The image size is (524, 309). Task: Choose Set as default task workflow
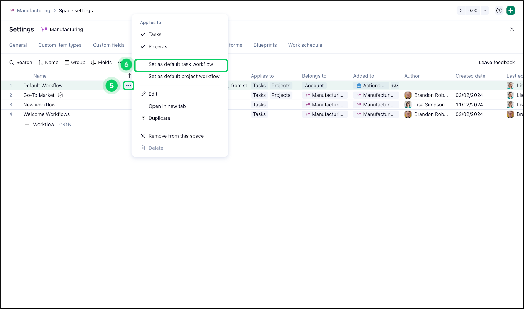point(181,64)
